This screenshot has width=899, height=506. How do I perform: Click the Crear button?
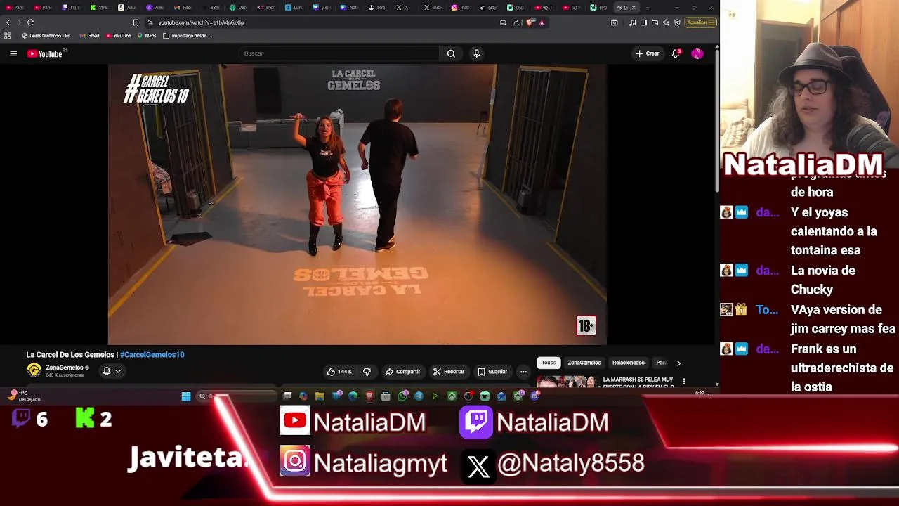pyautogui.click(x=648, y=53)
